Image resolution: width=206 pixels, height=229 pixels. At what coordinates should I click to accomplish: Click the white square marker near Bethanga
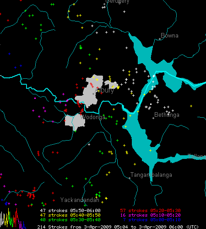click(x=151, y=104)
